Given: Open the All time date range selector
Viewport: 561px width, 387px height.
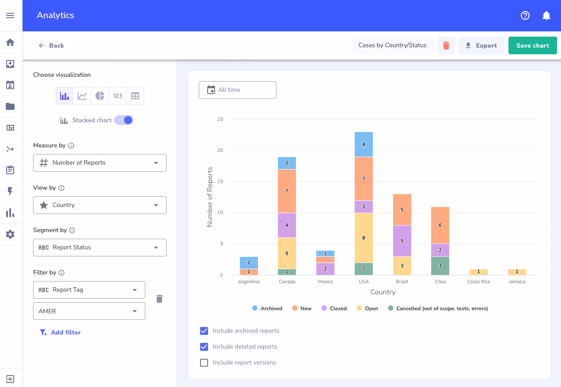Looking at the screenshot, I should coord(237,90).
